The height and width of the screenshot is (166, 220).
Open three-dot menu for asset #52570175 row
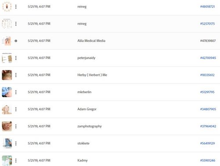[x=16, y=24]
